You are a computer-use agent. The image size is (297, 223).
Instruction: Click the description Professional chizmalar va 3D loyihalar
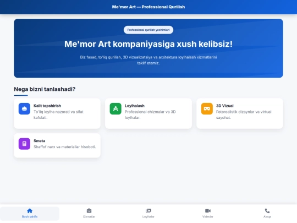click(x=150, y=115)
